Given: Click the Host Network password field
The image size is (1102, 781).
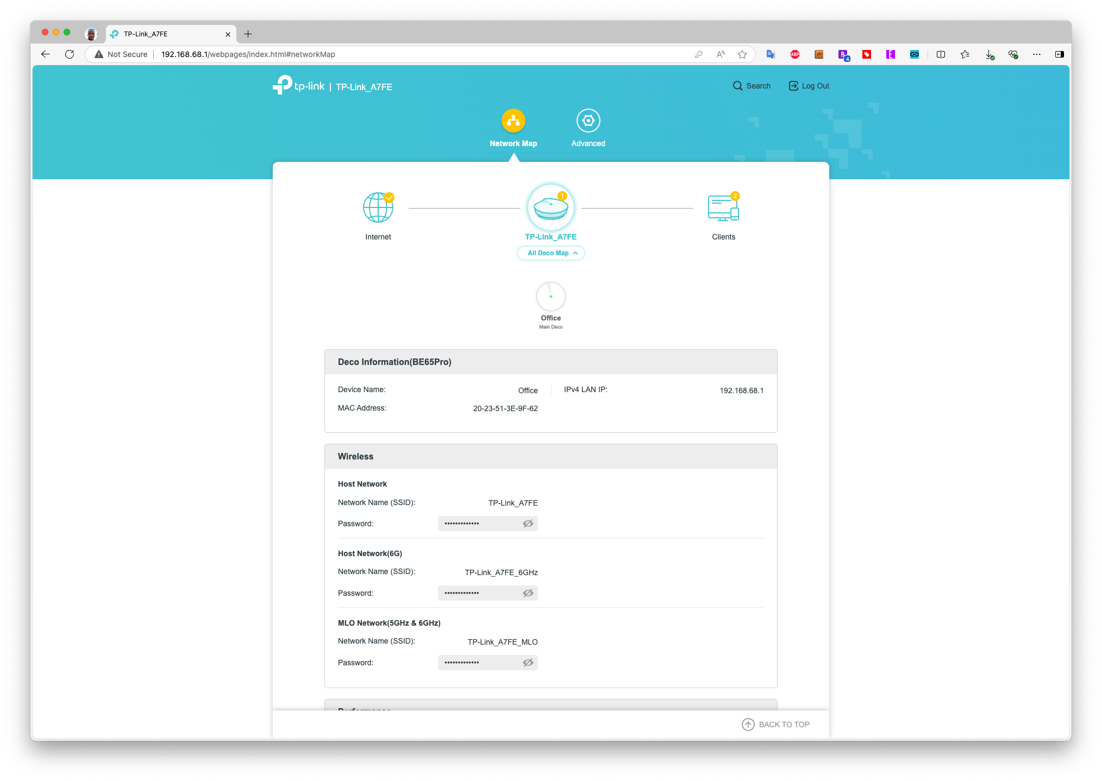Looking at the screenshot, I should 488,524.
